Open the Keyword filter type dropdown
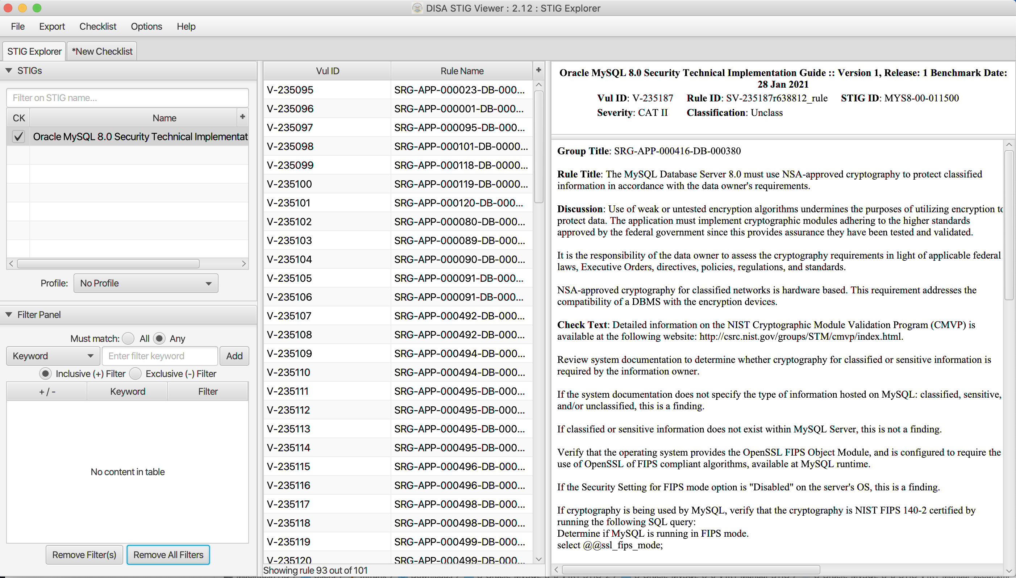1016x578 pixels. click(x=53, y=356)
